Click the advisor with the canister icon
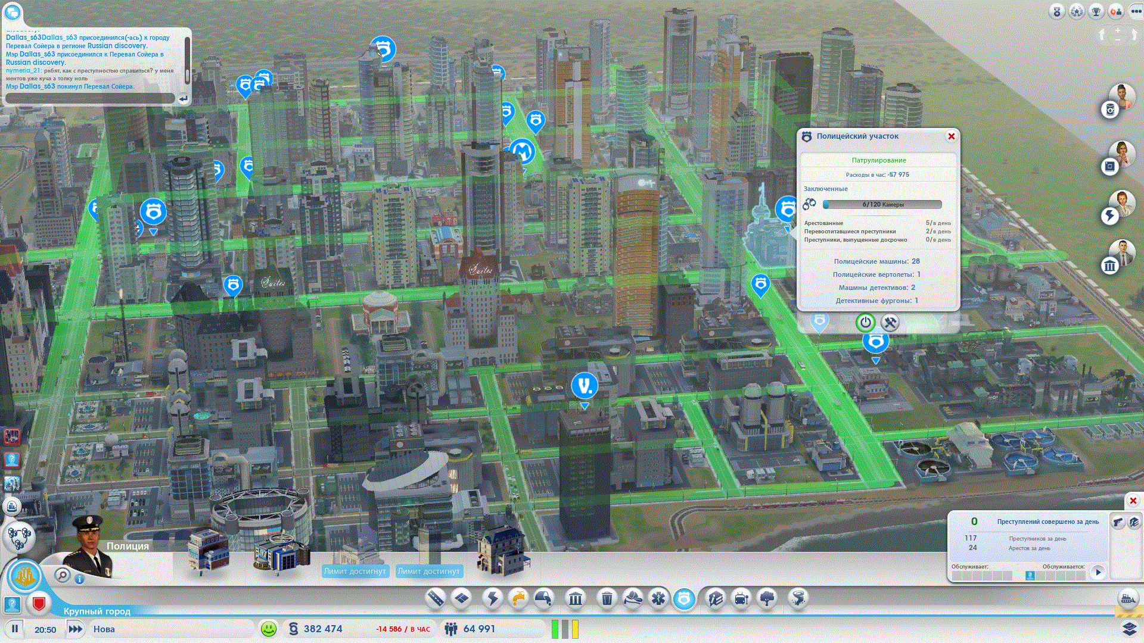This screenshot has width=1144, height=643. (1118, 101)
